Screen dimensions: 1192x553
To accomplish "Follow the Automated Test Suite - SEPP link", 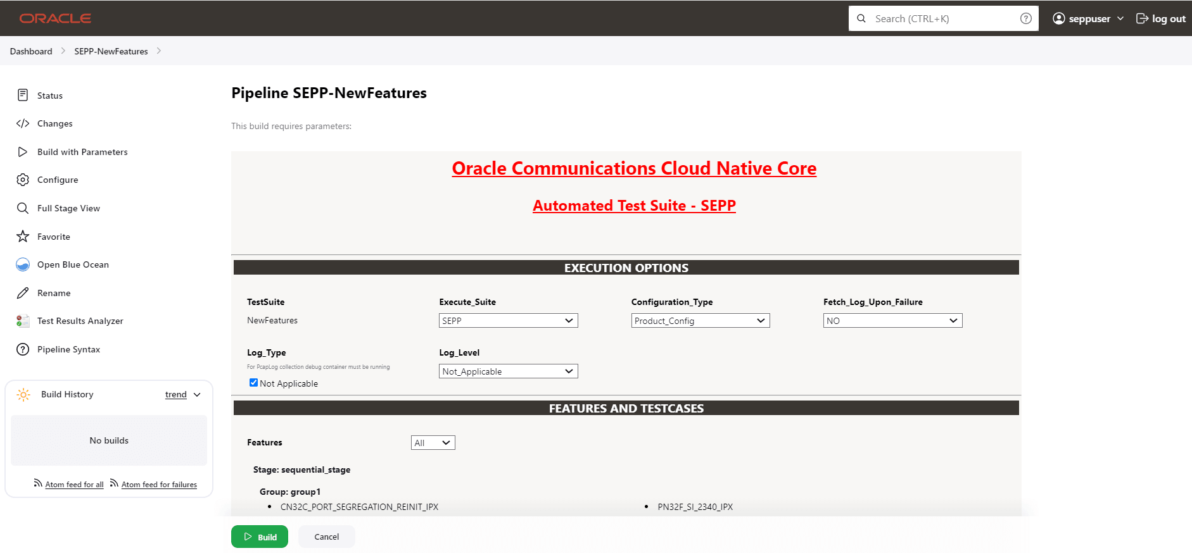I will pyautogui.click(x=634, y=206).
